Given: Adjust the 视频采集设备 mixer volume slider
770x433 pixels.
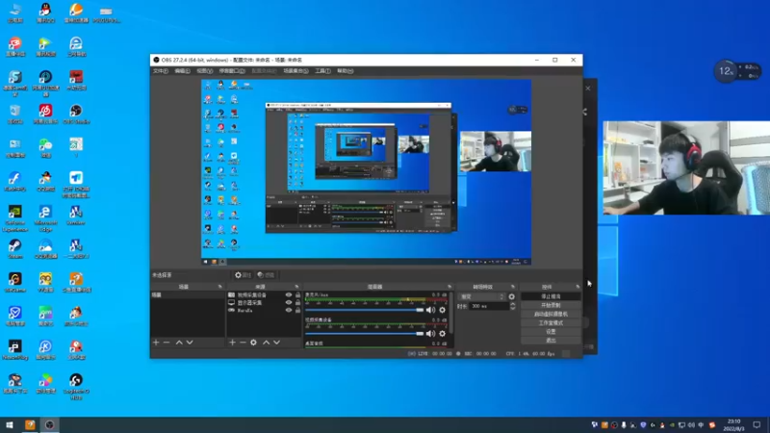Looking at the screenshot, I should [364, 333].
